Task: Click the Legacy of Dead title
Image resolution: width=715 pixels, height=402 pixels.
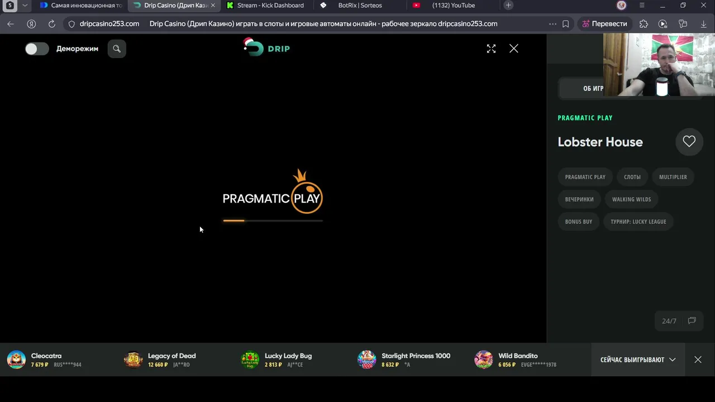Action: coord(171,356)
